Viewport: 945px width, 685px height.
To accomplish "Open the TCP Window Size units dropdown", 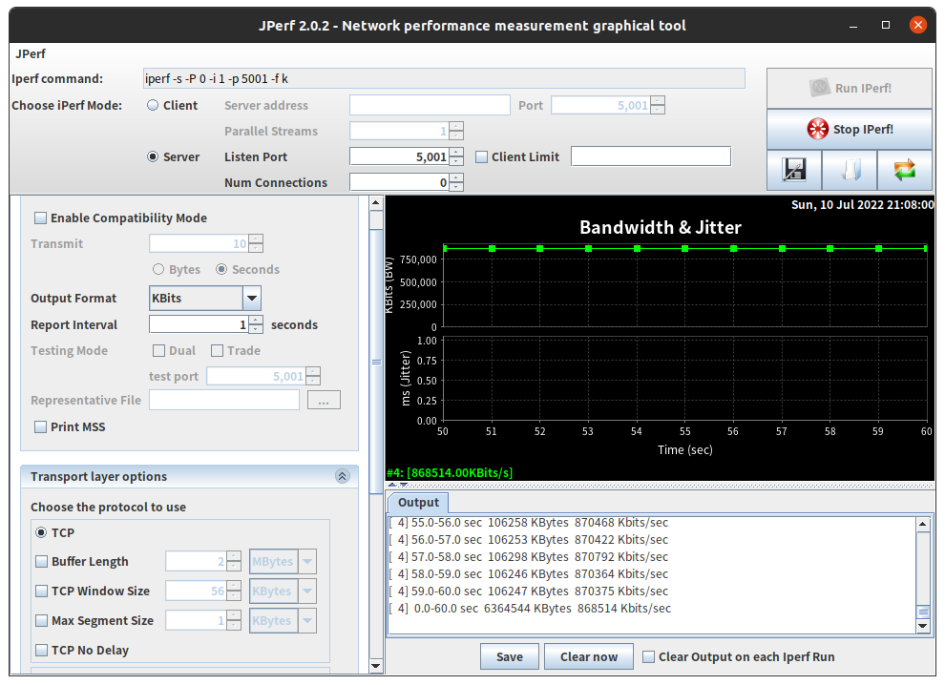I will click(x=305, y=591).
